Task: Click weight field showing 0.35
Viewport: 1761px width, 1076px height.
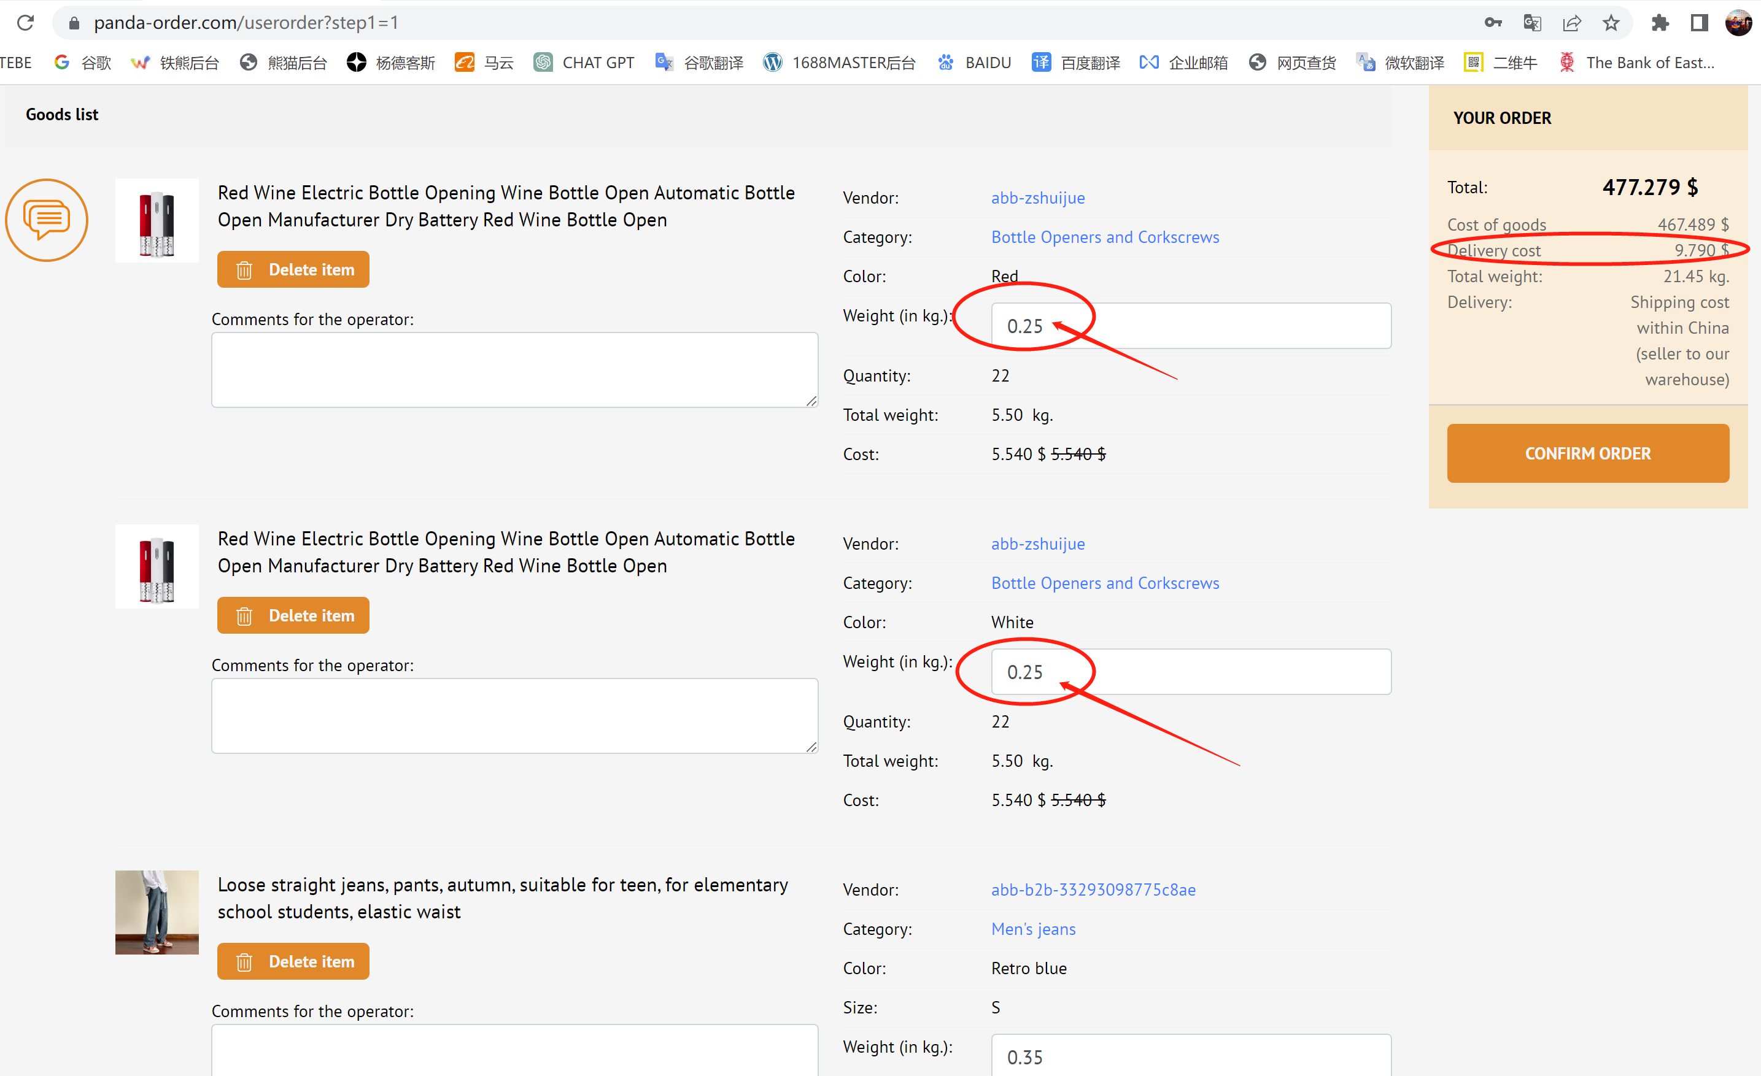Action: [1191, 1055]
